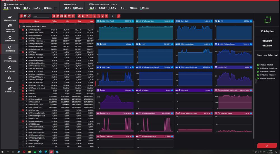The image size is (280, 154).
Task: Click the info dot on +5V graph
Action: tap(251, 21)
